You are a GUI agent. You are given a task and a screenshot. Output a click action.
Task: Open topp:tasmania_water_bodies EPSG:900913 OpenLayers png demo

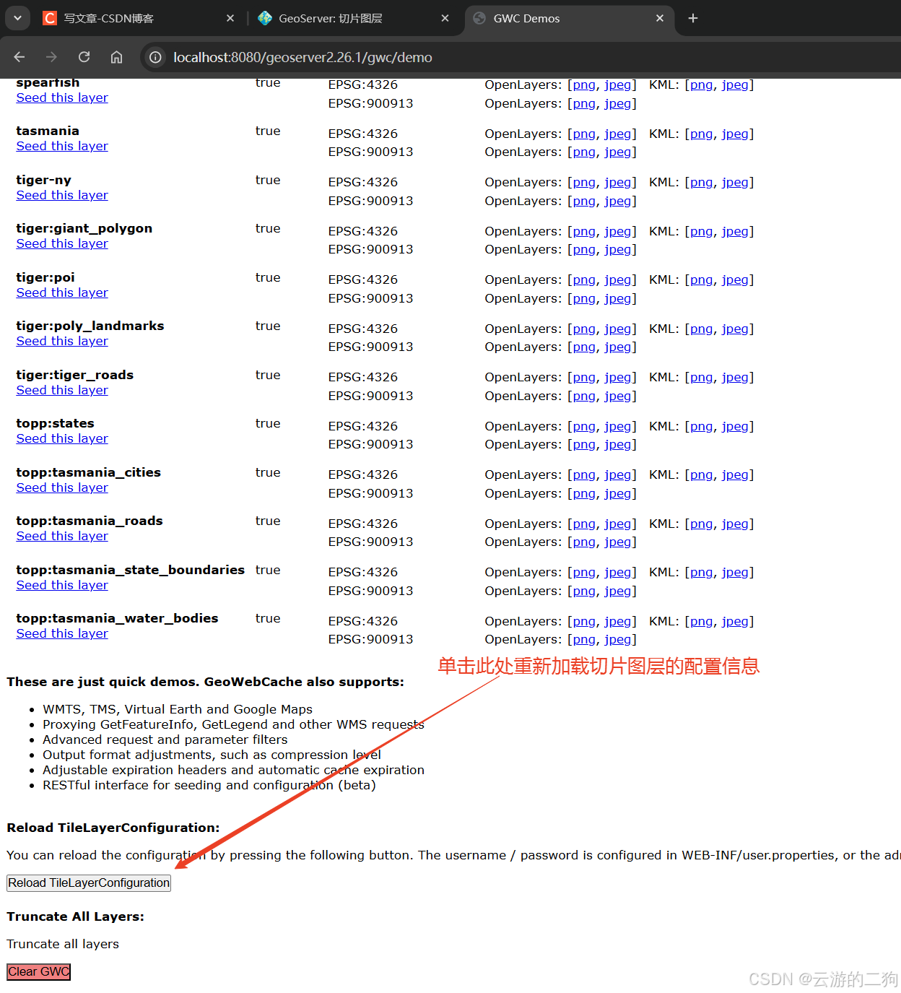[x=584, y=639]
